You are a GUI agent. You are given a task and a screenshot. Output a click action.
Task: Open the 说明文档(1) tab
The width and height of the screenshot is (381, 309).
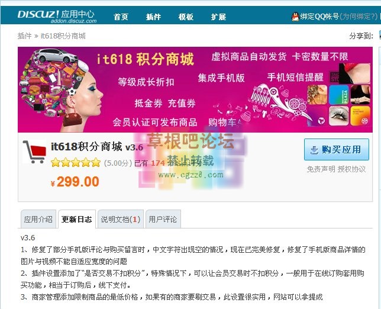121,219
